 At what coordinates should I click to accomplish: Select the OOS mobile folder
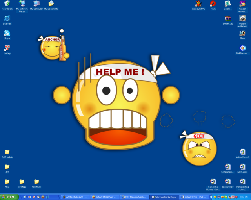(7, 154)
